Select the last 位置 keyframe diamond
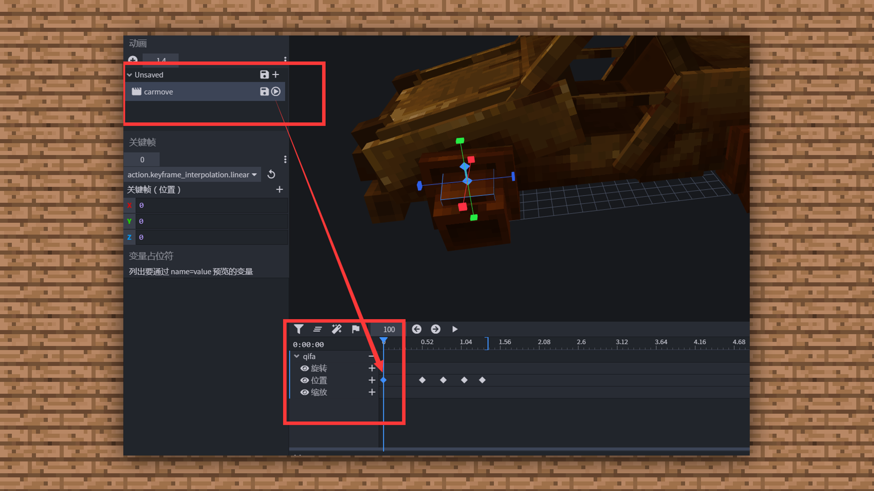Screen dimensions: 874x491 483,380
